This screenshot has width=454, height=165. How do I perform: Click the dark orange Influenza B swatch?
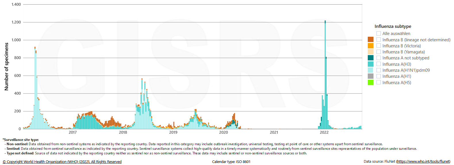click(371, 40)
